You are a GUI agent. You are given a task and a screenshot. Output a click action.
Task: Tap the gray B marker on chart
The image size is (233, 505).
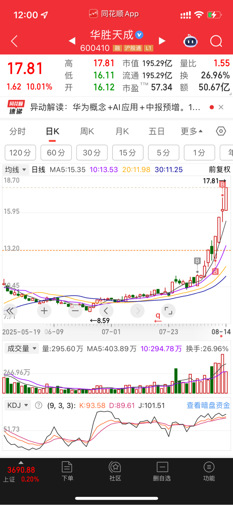[x=197, y=261]
